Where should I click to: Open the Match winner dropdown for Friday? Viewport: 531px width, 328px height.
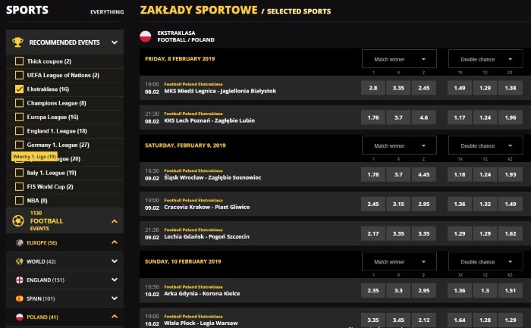click(x=399, y=59)
